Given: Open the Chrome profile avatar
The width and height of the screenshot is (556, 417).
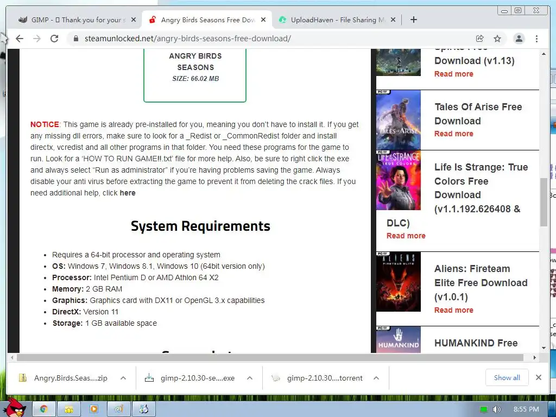Looking at the screenshot, I should pos(519,39).
